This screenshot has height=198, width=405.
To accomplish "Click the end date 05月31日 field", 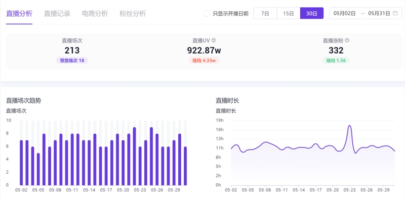I will pos(379,14).
